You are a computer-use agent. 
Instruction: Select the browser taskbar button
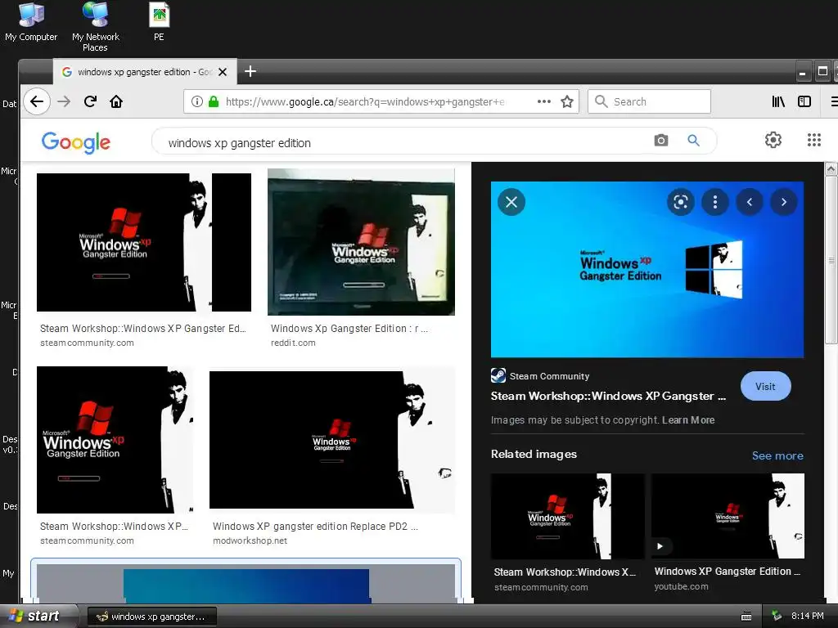coord(151,617)
